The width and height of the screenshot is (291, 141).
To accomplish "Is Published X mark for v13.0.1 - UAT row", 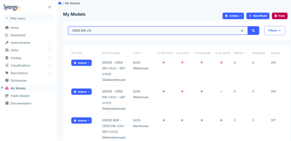I will pyautogui.click(x=202, y=91).
